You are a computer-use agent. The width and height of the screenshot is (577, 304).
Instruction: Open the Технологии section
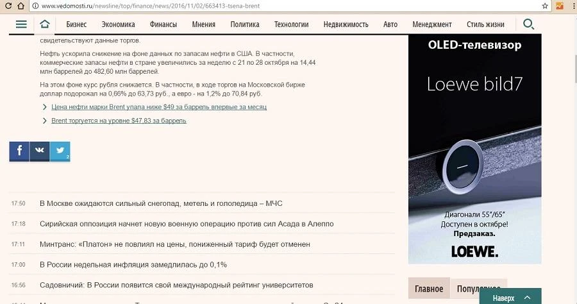click(292, 24)
